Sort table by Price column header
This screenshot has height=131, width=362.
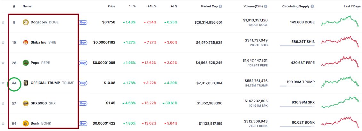111,6
